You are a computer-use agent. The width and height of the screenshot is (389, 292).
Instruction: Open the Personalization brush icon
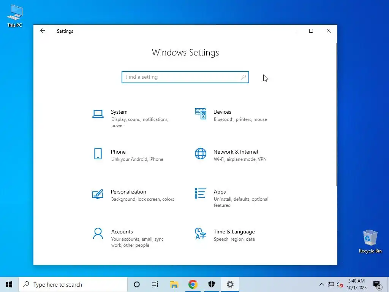point(98,194)
